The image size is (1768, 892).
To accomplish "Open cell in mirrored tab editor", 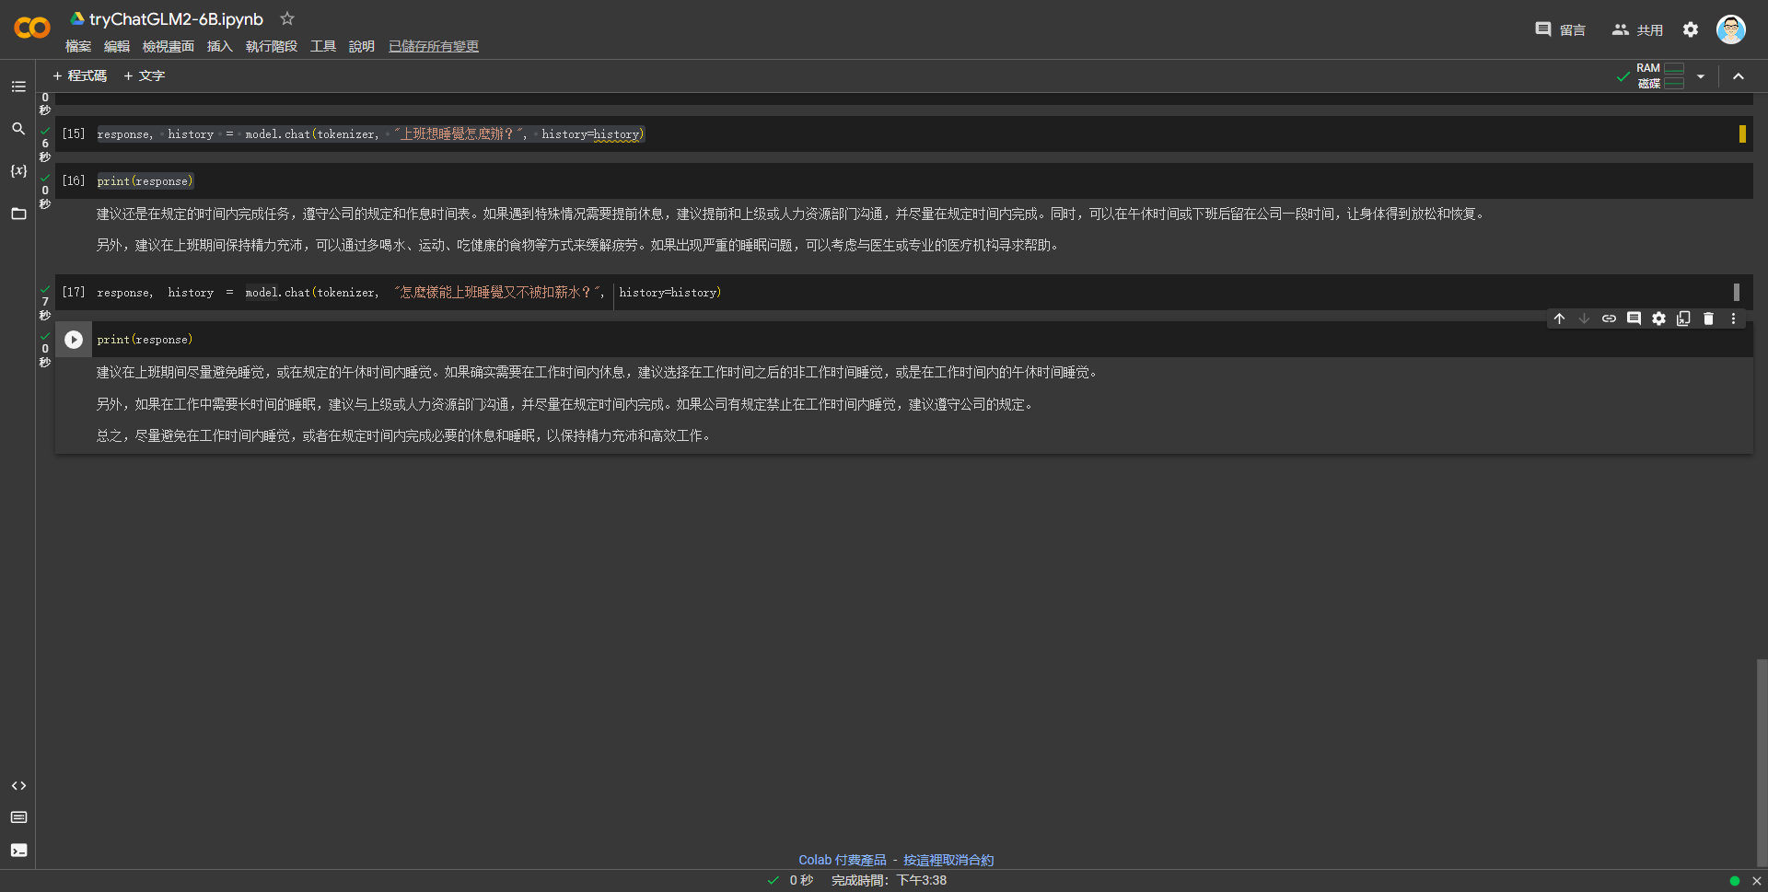I will click(1683, 319).
